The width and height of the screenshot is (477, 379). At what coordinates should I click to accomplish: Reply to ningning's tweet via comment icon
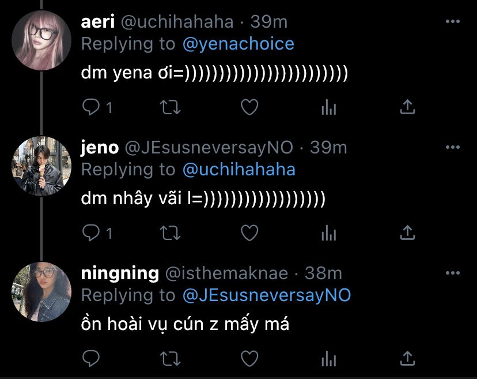click(x=90, y=358)
